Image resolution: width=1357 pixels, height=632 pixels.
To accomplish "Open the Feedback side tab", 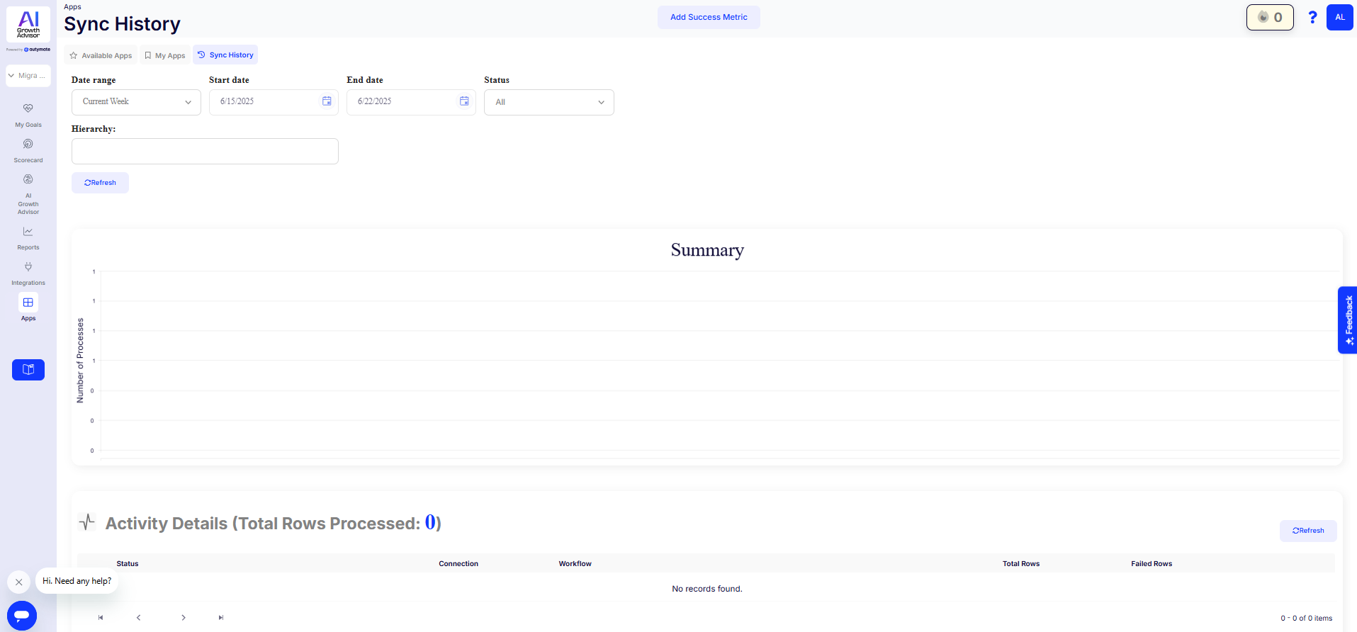I will (x=1347, y=320).
